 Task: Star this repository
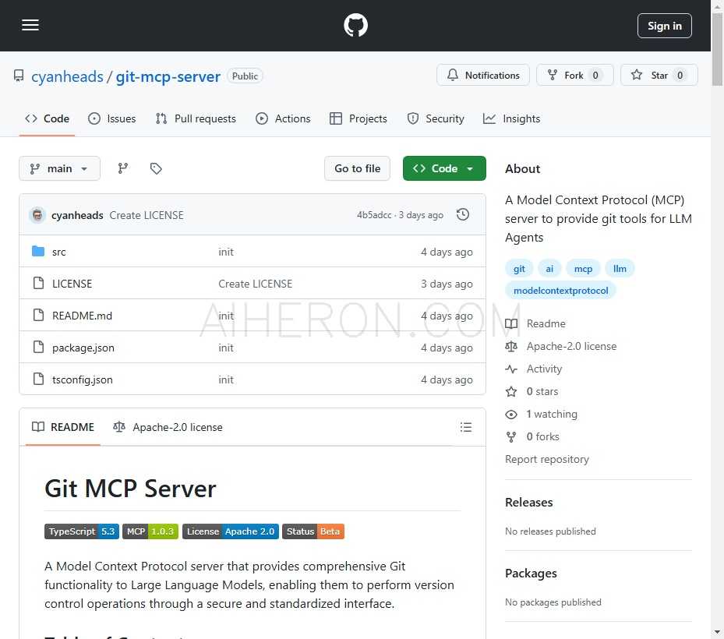point(659,76)
